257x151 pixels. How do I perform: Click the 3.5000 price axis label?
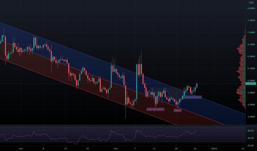(251, 117)
